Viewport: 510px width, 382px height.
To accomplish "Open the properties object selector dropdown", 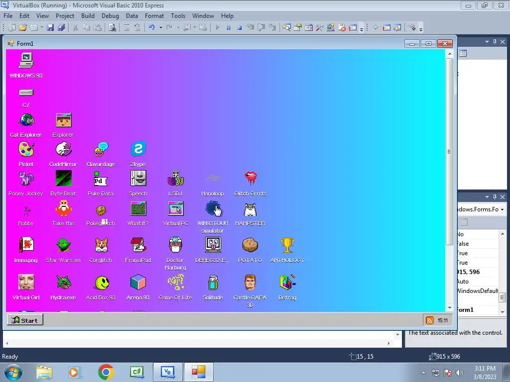I will pos(502,209).
